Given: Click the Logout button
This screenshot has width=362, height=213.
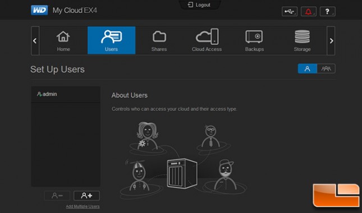Looking at the screenshot, I should [x=199, y=5].
